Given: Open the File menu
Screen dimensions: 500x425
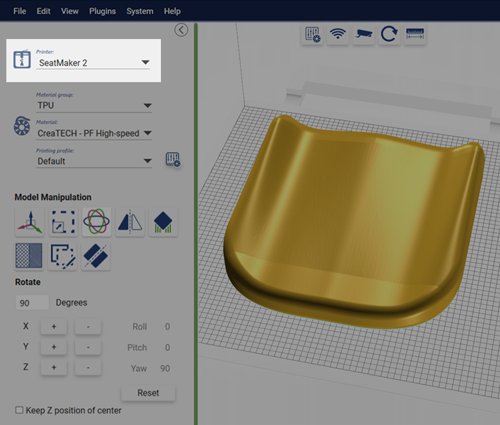Looking at the screenshot, I should click(x=20, y=11).
